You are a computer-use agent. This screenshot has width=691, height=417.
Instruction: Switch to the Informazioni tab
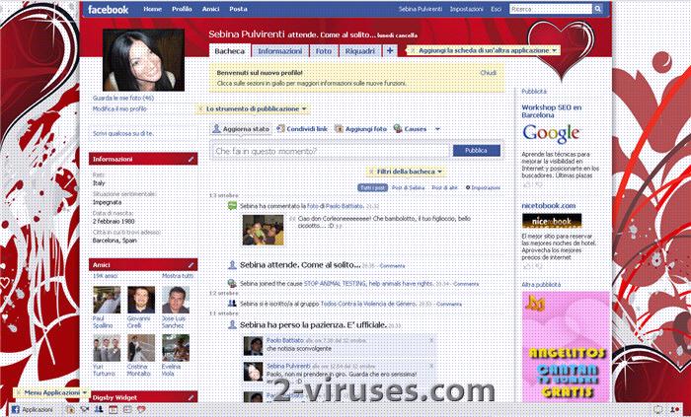pos(280,51)
